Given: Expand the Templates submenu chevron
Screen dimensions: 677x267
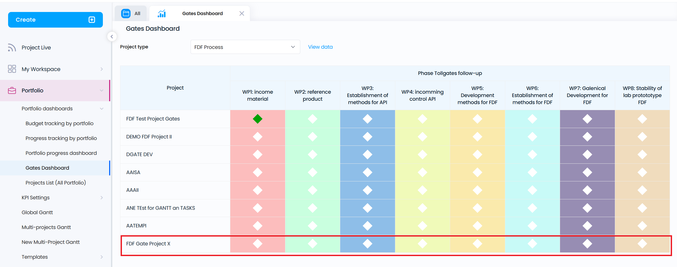Looking at the screenshot, I should pos(102,257).
